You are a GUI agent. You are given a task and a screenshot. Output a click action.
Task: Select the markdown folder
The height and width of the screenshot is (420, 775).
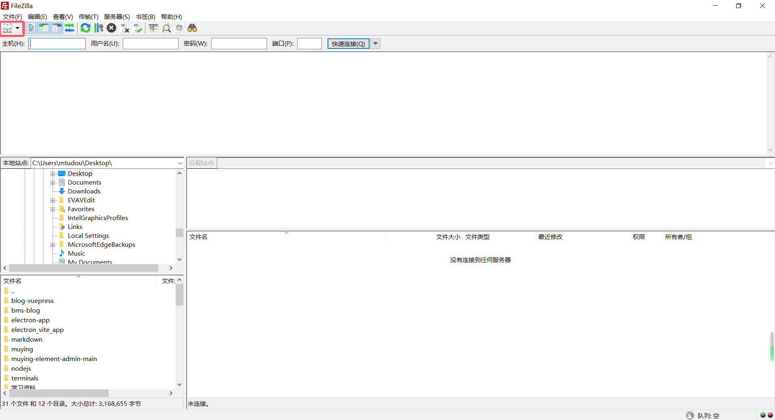(27, 340)
